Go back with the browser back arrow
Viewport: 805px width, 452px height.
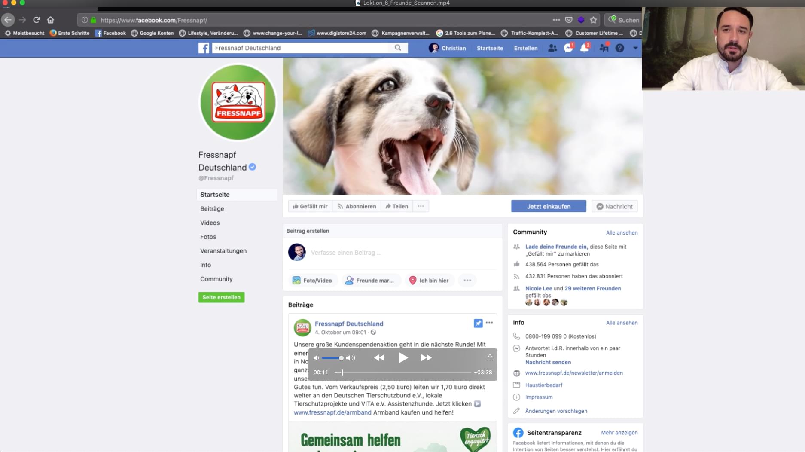coord(8,20)
